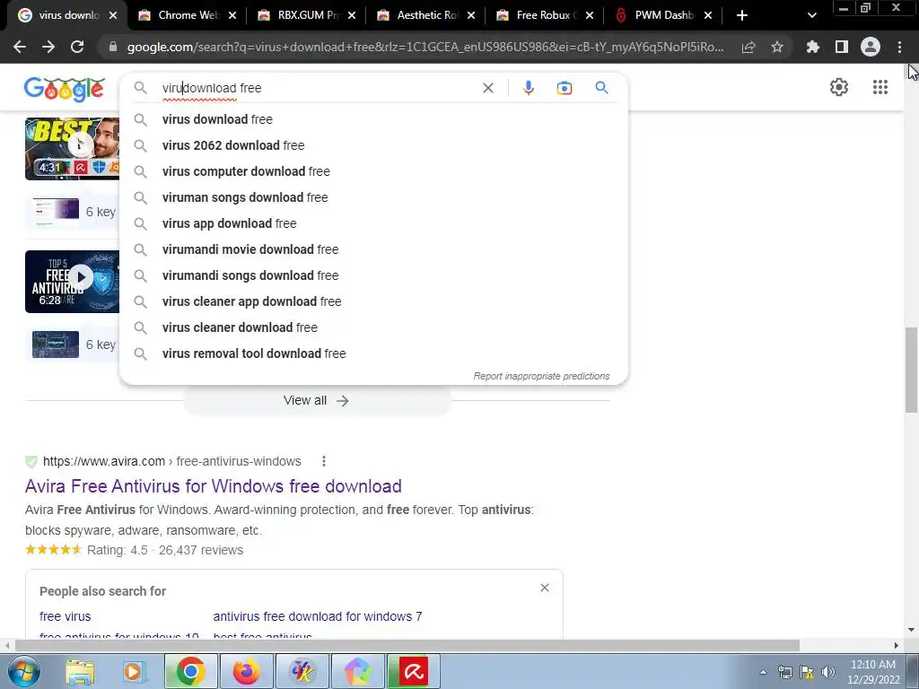Go back to previous page
Screen dimensions: 919x689
tap(20, 47)
